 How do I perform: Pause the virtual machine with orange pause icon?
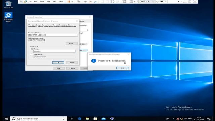pos(69,1)
